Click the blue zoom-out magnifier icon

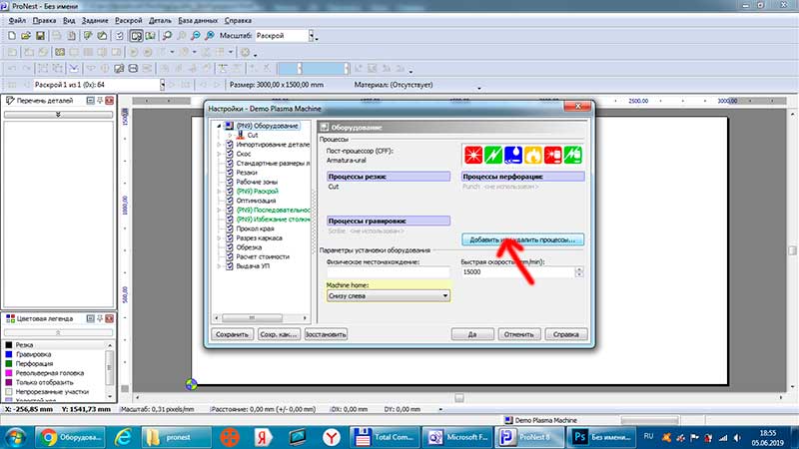(x=195, y=36)
